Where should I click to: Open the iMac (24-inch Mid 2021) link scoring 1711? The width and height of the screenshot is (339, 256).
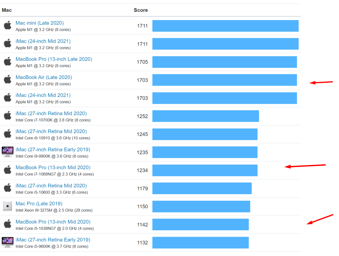[43, 41]
